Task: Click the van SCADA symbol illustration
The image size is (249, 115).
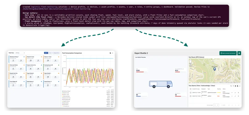Action: tap(161, 84)
